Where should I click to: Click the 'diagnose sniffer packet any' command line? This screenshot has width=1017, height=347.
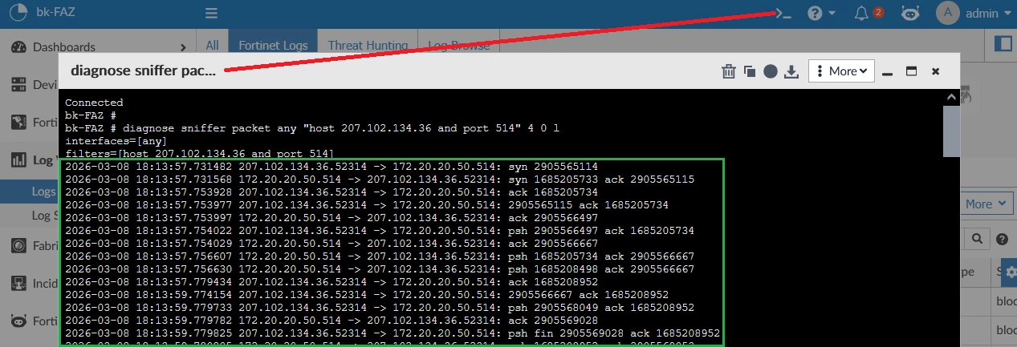312,128
